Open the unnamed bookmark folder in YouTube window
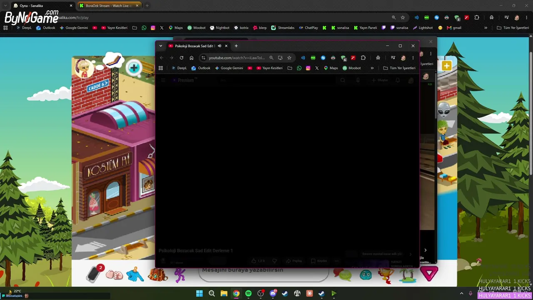 pos(290,68)
